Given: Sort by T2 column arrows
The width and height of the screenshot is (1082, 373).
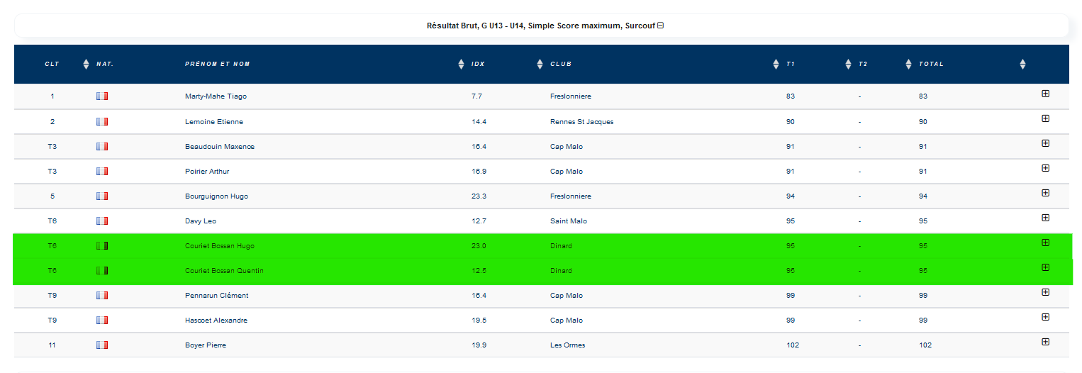Looking at the screenshot, I should coord(909,64).
